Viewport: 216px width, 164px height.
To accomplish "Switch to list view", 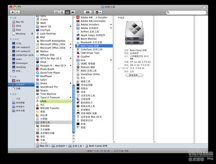I will click(x=62, y=13).
